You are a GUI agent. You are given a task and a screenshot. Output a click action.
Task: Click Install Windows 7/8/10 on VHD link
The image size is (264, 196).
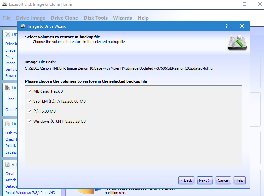30,193
